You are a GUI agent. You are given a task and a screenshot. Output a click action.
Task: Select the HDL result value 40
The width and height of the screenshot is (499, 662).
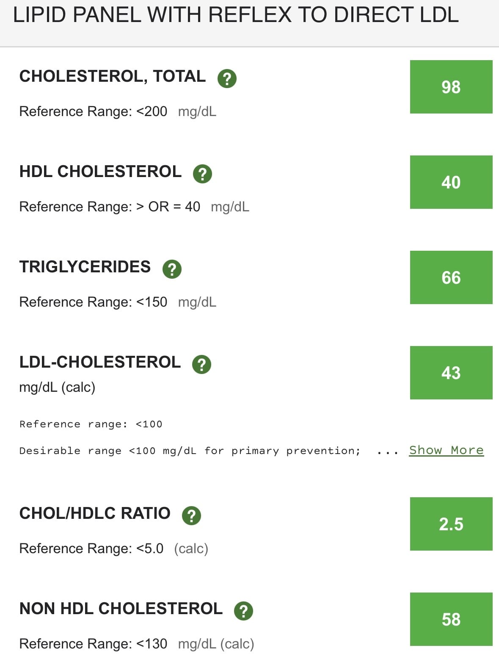(451, 182)
